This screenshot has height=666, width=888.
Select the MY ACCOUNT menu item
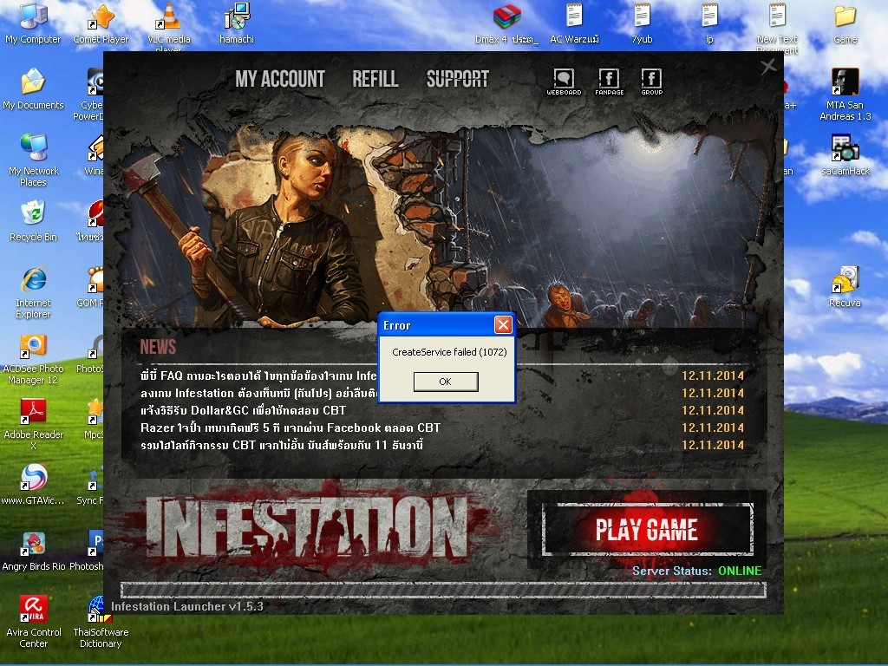(280, 79)
